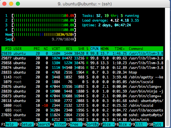Click the Mem usage meter bar
Screen dimensions: 171x128
click(x=44, y=34)
